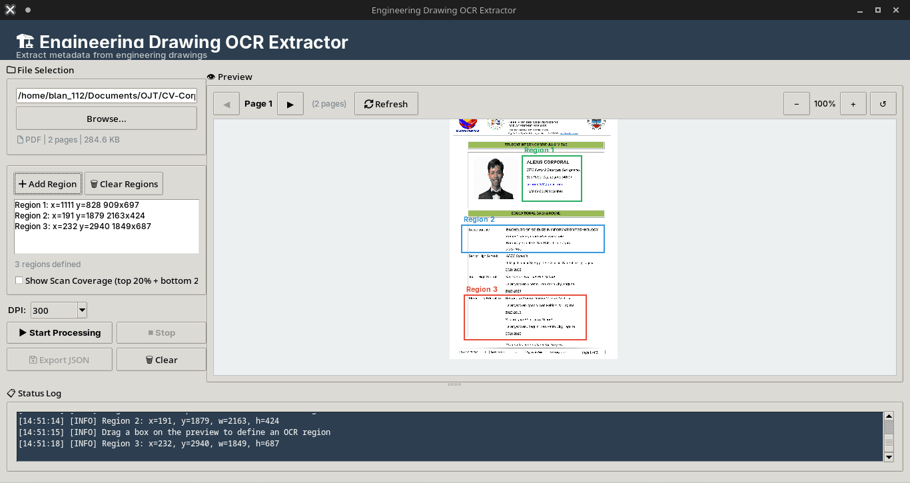Start Processing the document
The height and width of the screenshot is (483, 910).
[60, 332]
